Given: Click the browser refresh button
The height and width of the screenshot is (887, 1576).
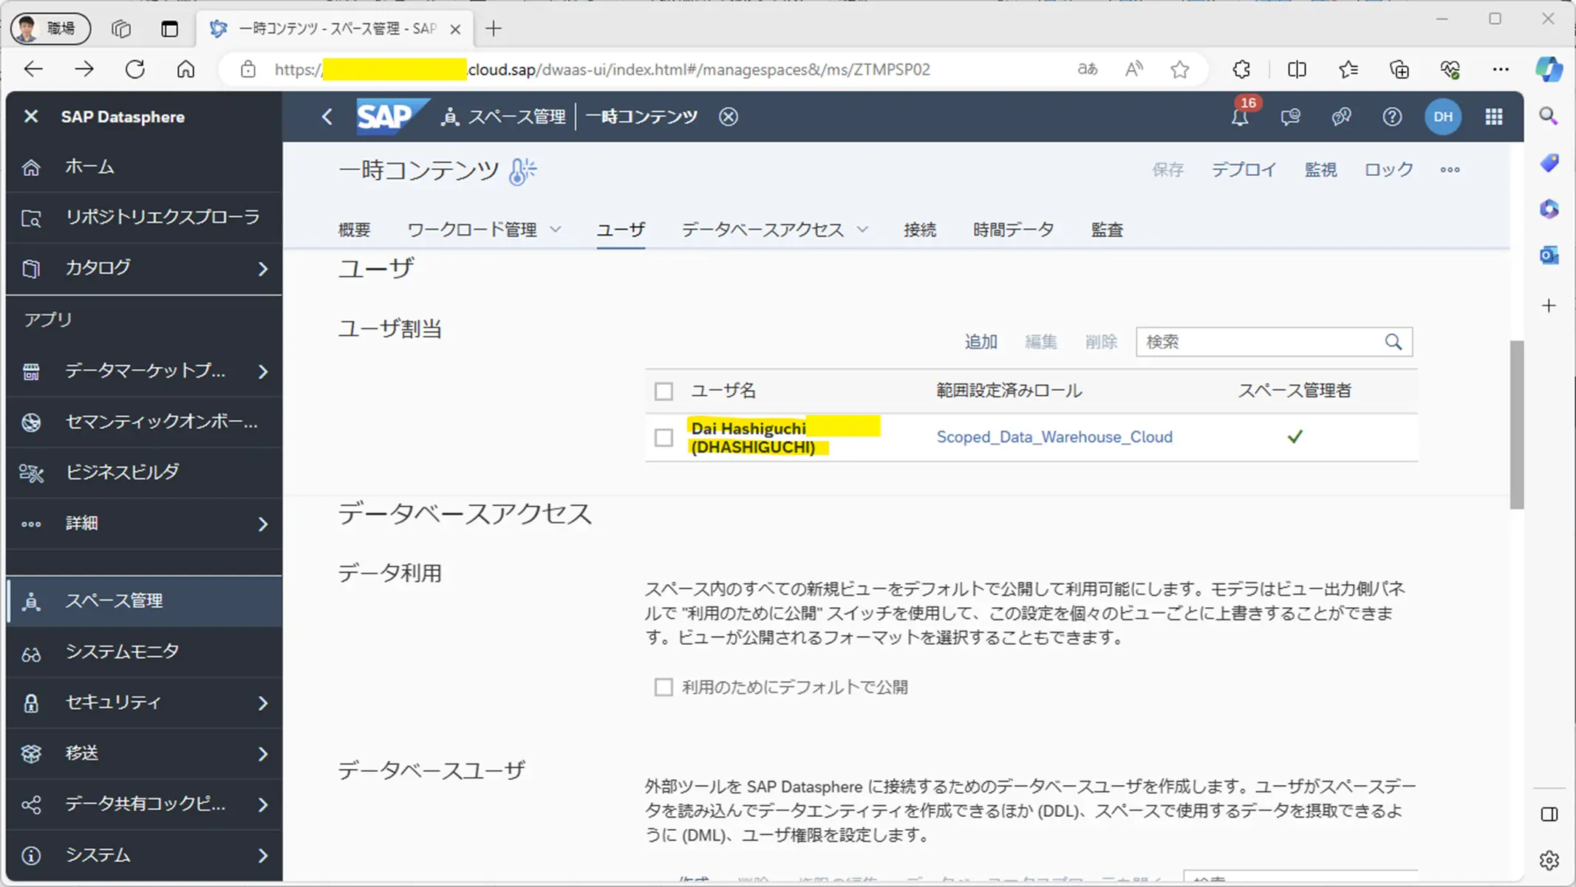Looking at the screenshot, I should (x=134, y=69).
